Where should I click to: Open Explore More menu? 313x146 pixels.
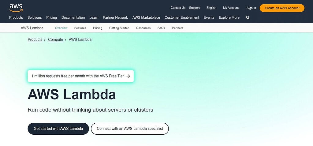pos(229,17)
